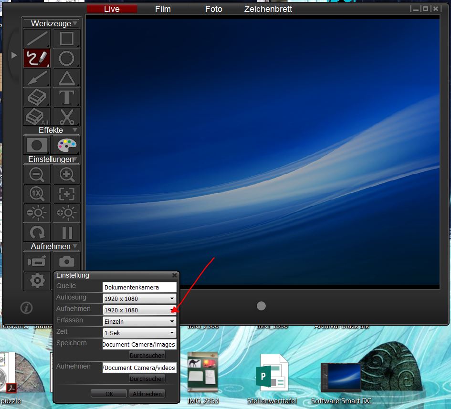The height and width of the screenshot is (409, 451).
Task: Open the Erfassen dropdown showing Einzeln
Action: [139, 321]
